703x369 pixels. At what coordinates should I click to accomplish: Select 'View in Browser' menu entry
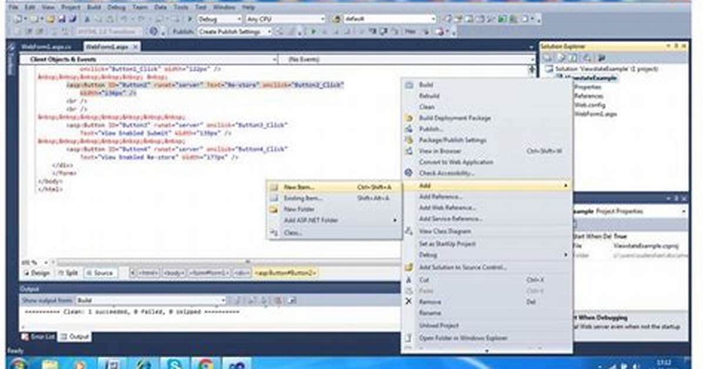487,151
